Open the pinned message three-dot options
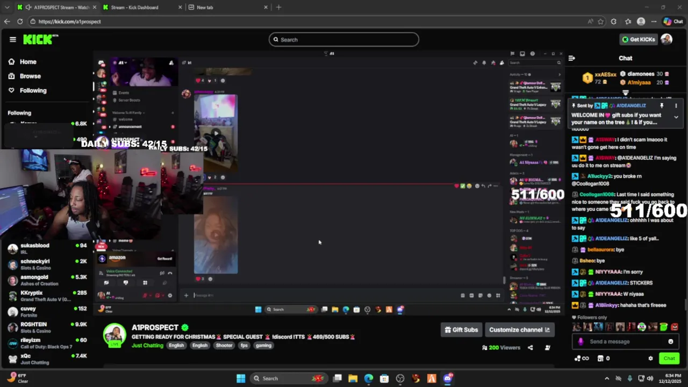 click(676, 106)
